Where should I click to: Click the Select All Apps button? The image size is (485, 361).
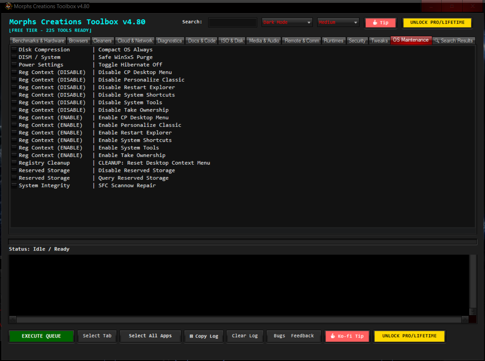(x=150, y=336)
